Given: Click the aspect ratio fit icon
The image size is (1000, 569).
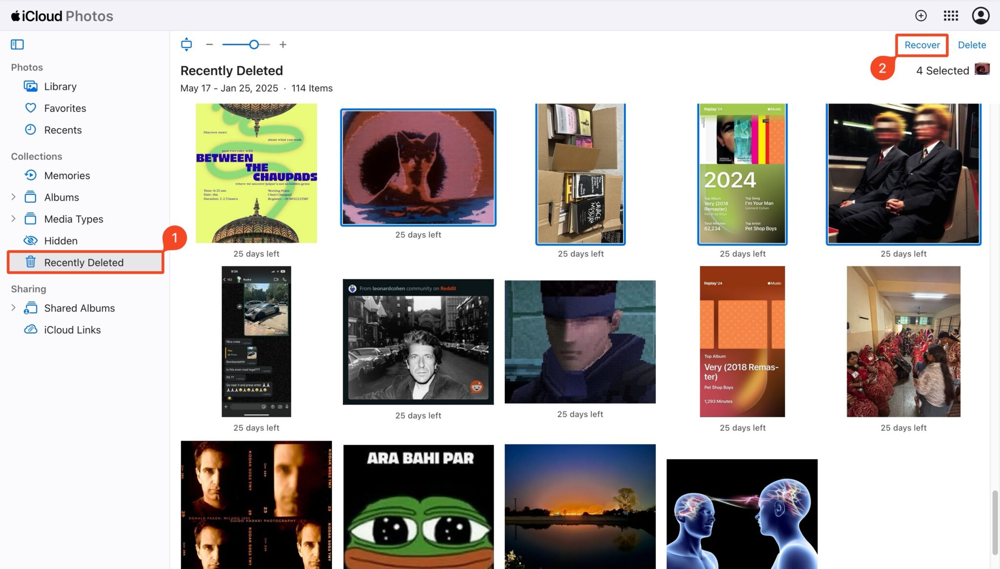Looking at the screenshot, I should click(186, 44).
